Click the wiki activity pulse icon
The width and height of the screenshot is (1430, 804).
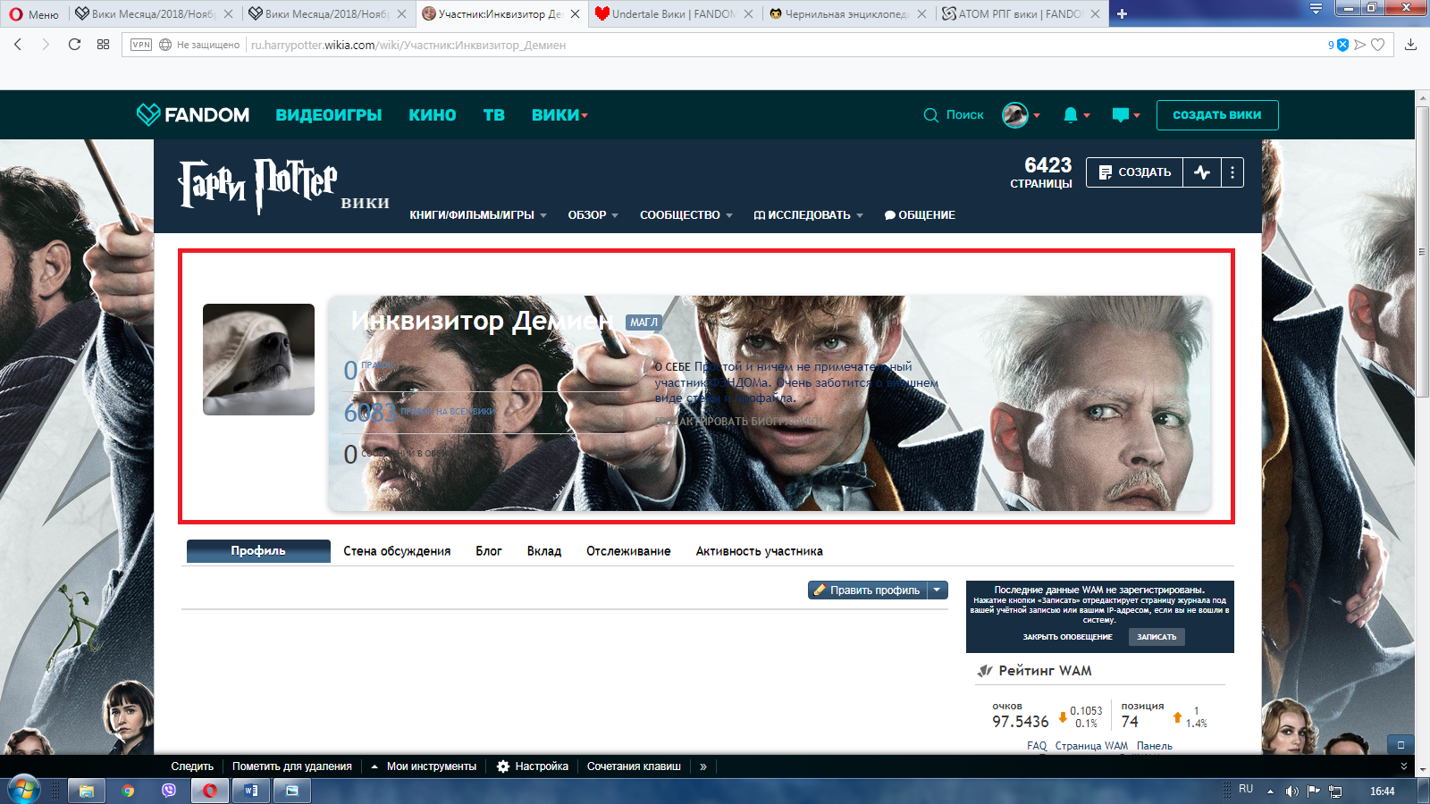click(1202, 172)
